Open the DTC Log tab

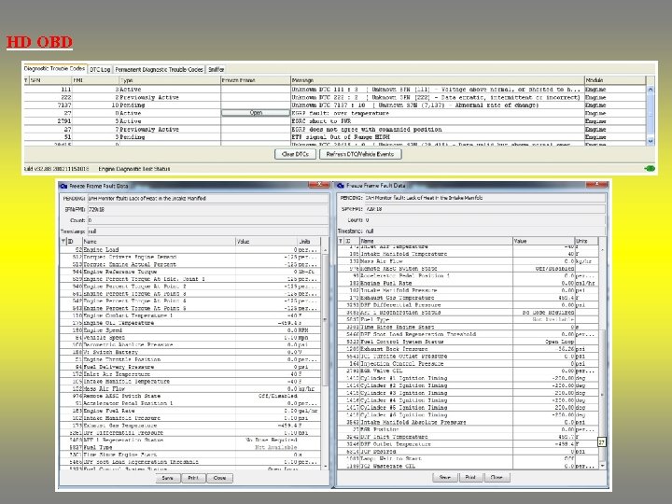click(101, 69)
